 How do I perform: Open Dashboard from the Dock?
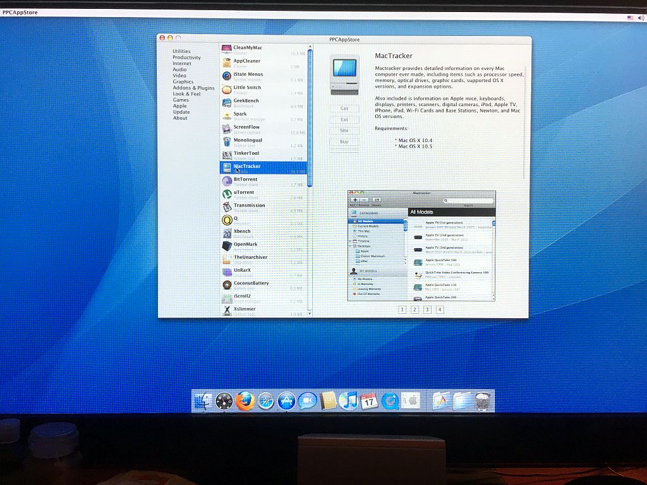point(224,401)
